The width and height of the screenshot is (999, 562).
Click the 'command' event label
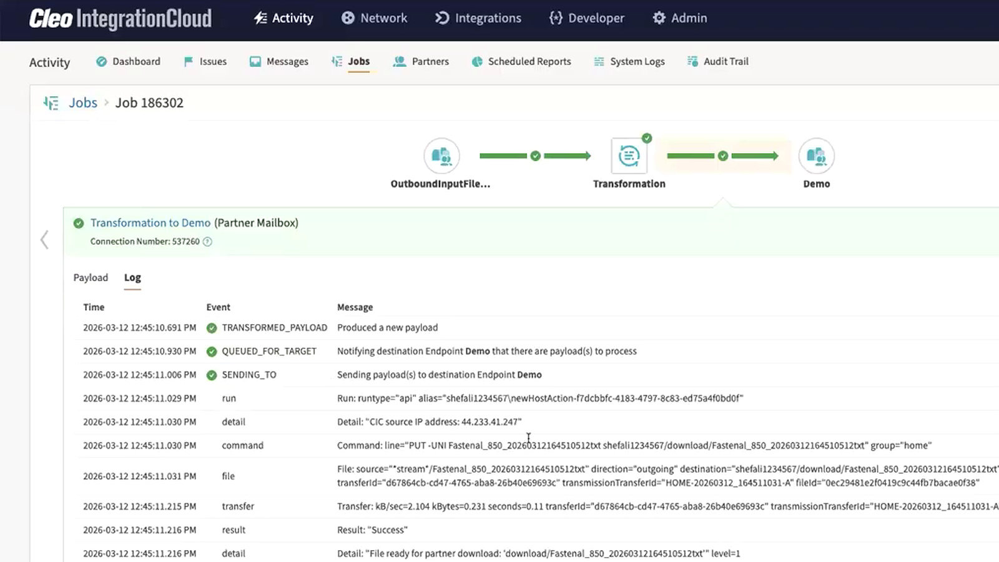pyautogui.click(x=243, y=445)
